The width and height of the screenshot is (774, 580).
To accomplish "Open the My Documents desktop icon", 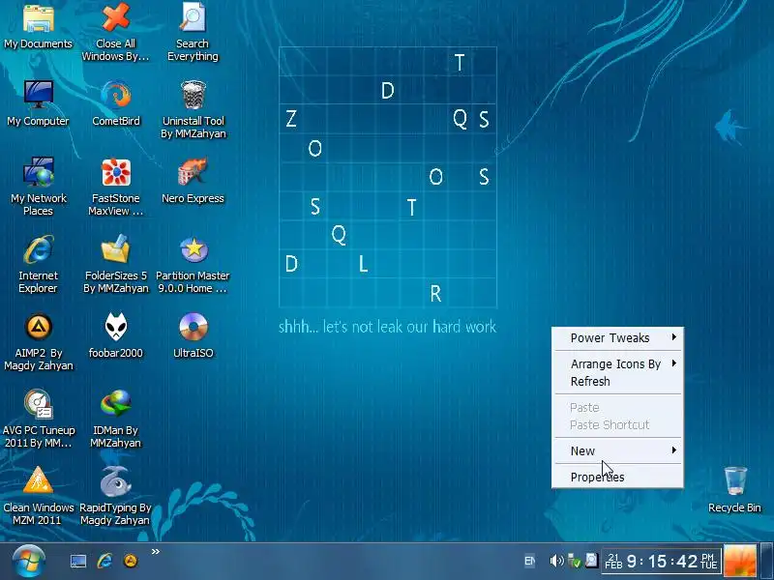I will 39,26.
